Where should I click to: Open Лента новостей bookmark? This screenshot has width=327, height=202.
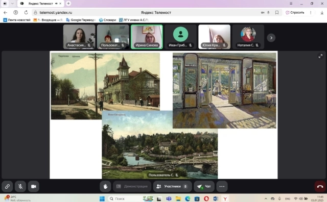[x=17, y=20]
